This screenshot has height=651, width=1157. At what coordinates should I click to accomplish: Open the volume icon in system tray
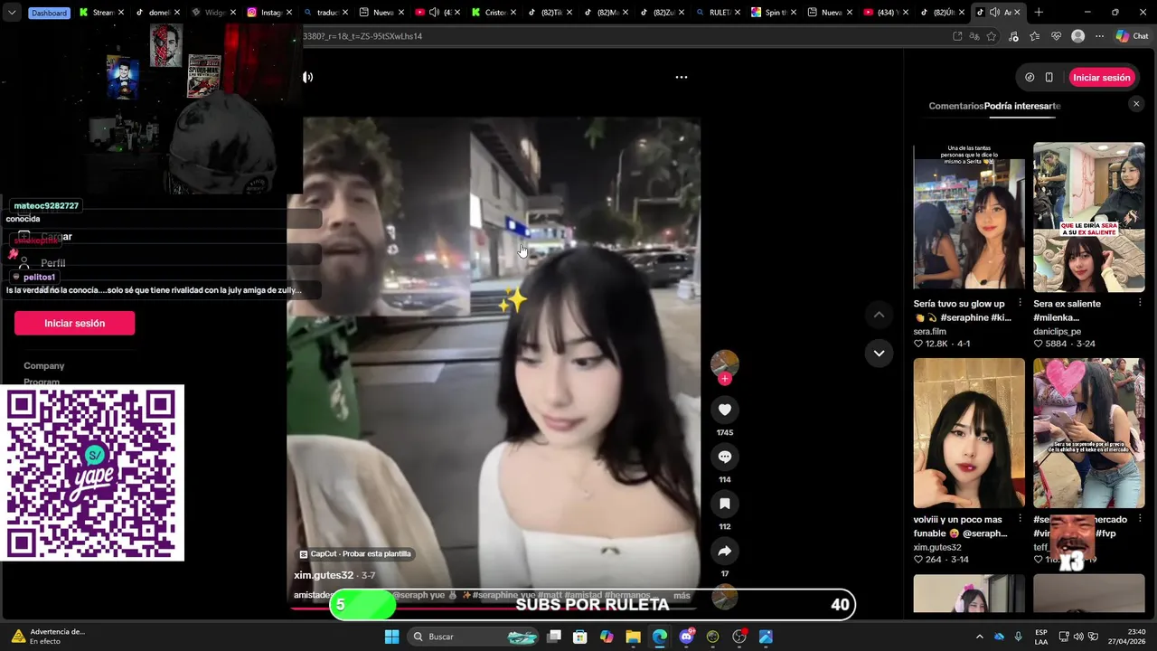(x=1078, y=637)
